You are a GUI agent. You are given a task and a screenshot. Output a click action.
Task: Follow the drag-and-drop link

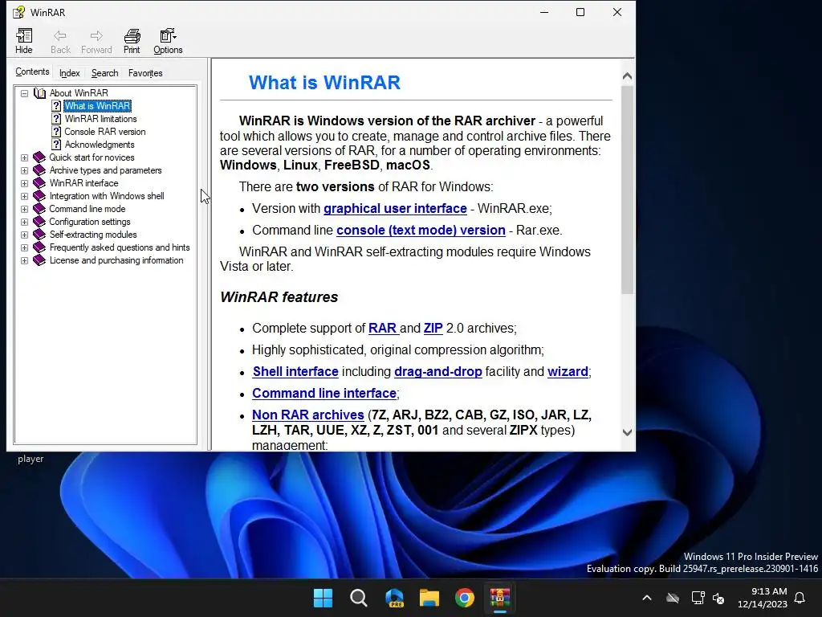click(438, 371)
